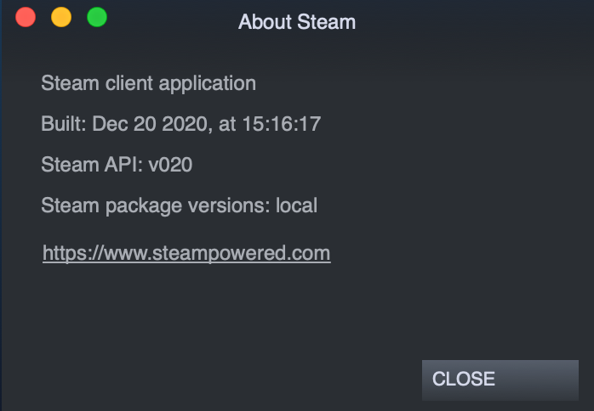Click the word 'client' in first line
The width and height of the screenshot is (594, 411).
click(132, 83)
